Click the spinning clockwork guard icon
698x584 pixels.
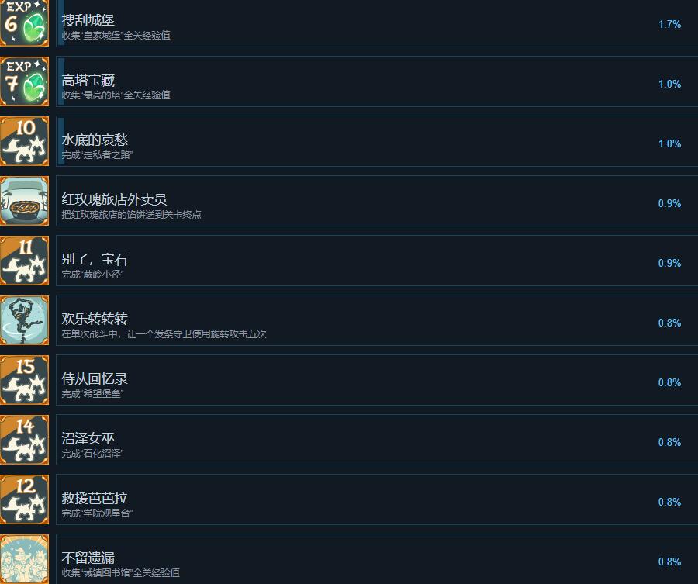click(x=24, y=320)
